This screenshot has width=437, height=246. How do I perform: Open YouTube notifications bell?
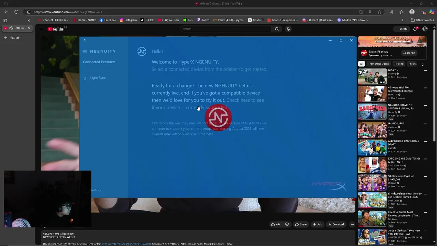415,29
